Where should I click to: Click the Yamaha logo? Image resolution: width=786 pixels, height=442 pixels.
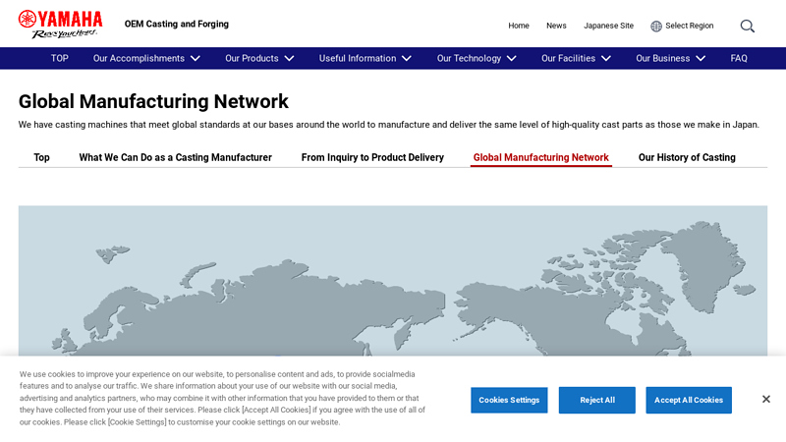(x=60, y=24)
